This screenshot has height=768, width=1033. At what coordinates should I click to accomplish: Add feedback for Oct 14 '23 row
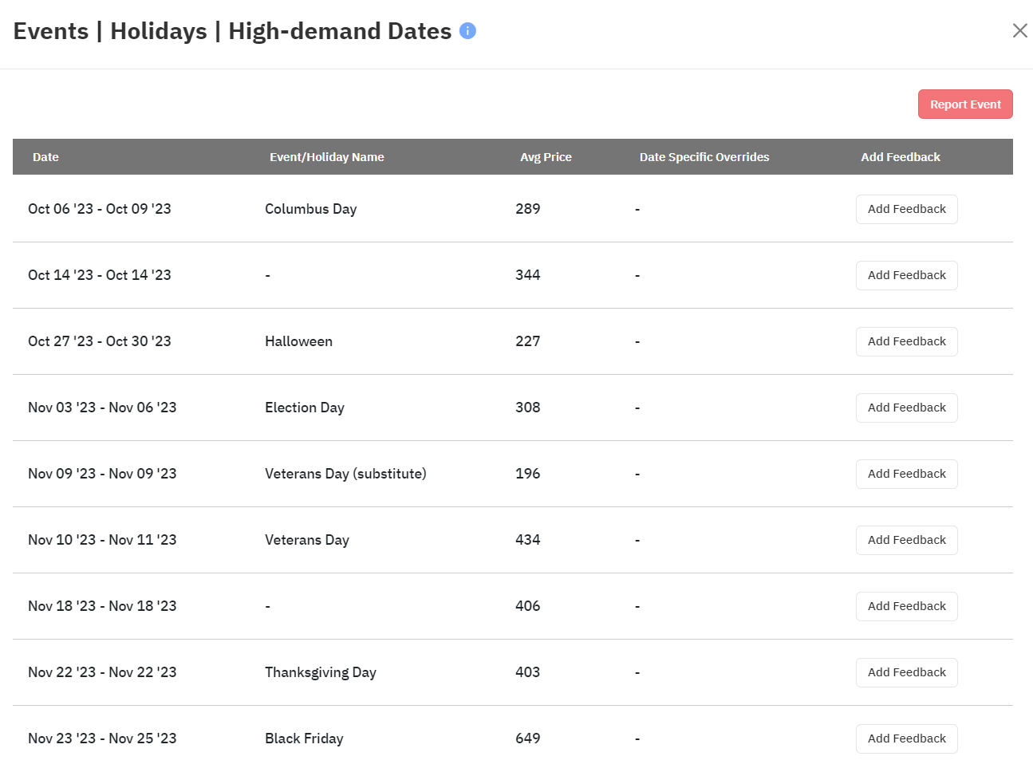click(x=907, y=275)
